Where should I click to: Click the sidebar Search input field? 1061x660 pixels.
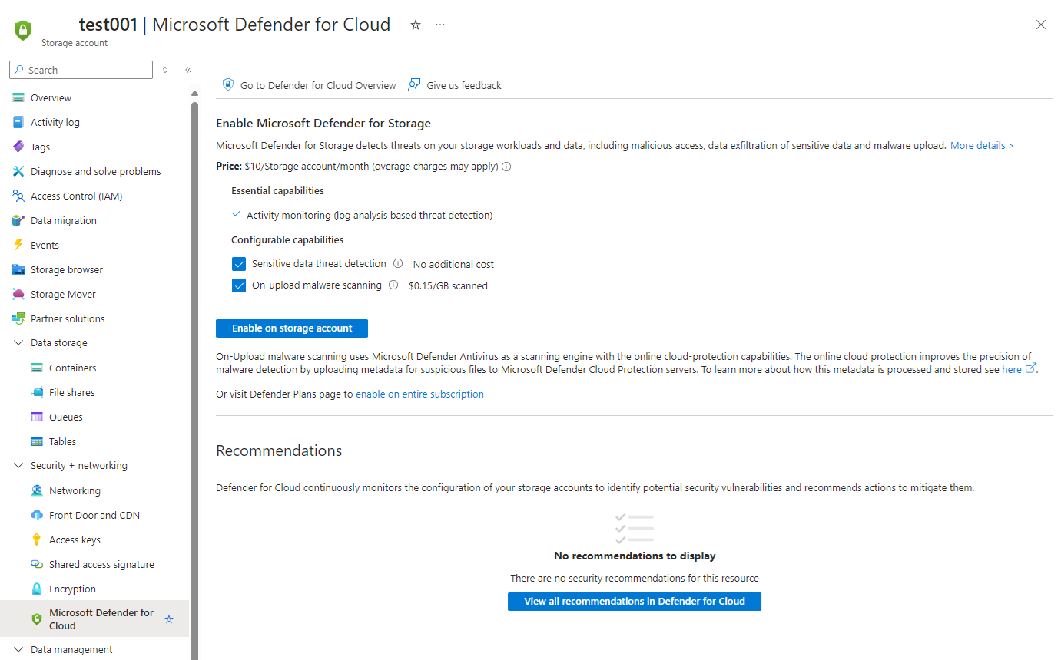click(81, 70)
